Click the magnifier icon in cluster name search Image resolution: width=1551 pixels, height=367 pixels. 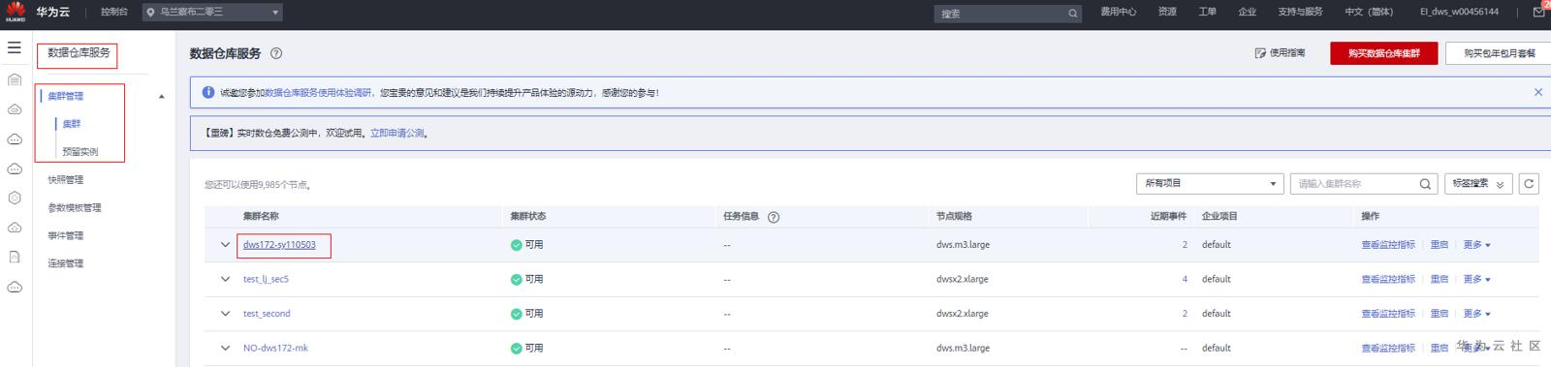[1425, 184]
